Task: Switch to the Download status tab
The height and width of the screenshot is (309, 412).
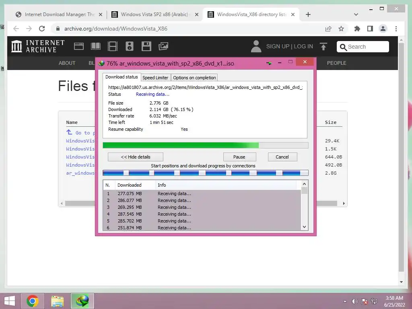Action: [x=122, y=77]
